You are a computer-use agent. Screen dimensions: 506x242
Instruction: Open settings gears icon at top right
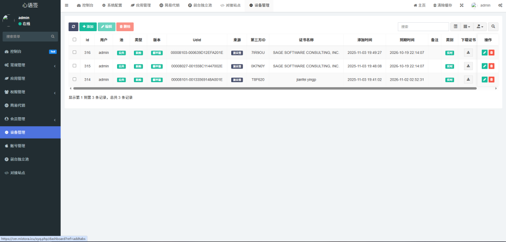(x=500, y=5)
